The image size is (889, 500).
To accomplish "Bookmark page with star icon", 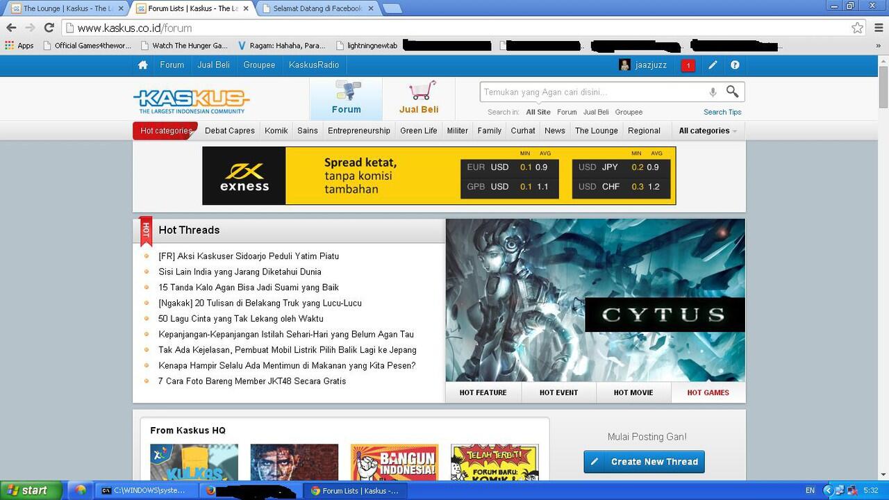I will (x=858, y=28).
